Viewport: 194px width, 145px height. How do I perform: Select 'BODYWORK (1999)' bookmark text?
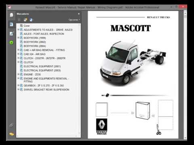coord(35,38)
